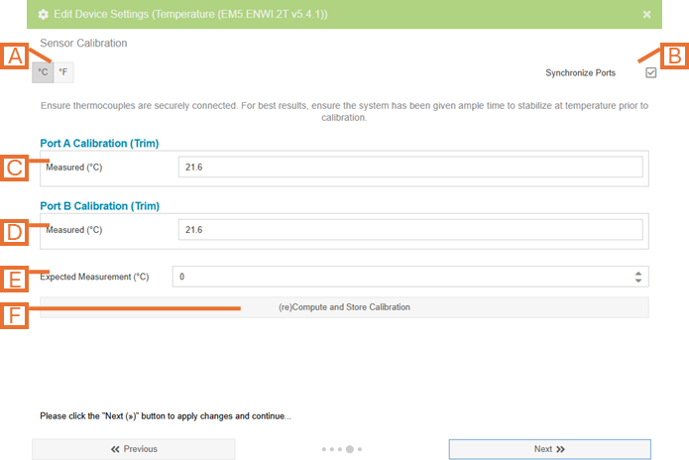The image size is (689, 460).
Task: Decrease Expected Measurement with down arrow
Action: (x=638, y=280)
